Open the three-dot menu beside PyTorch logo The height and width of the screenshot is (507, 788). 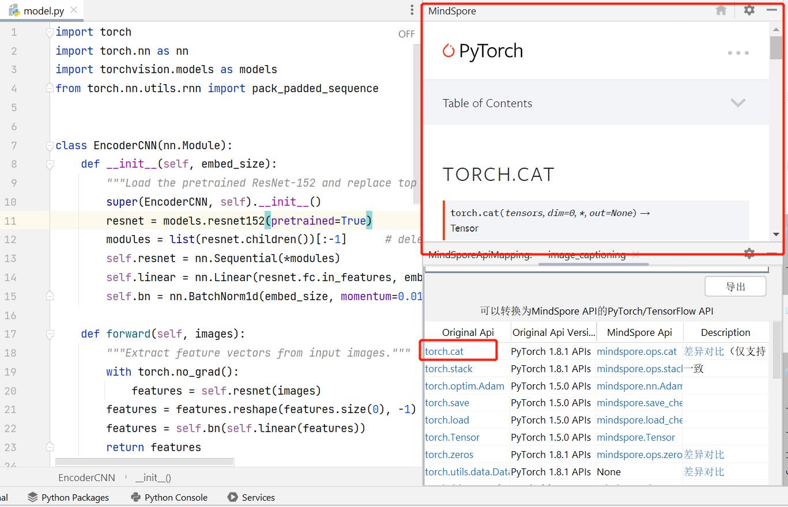pos(738,53)
